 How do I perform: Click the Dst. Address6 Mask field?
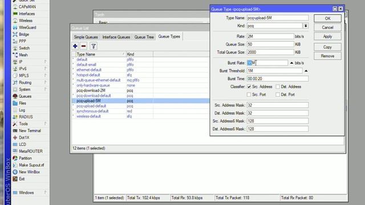(x=278, y=129)
